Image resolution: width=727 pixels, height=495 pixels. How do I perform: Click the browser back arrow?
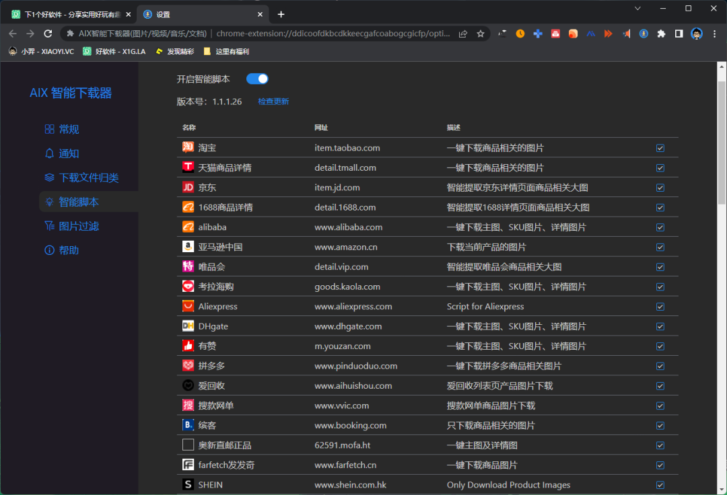point(13,34)
